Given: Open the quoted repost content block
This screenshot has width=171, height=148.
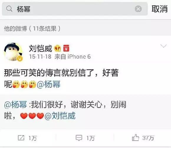Looking at the screenshot, I should click(85, 111).
